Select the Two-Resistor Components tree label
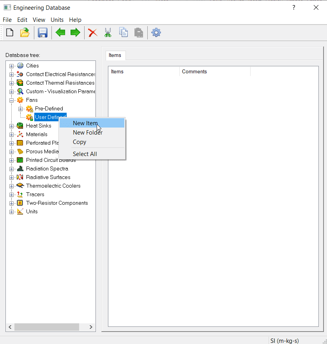This screenshot has height=344, width=327. pos(57,203)
